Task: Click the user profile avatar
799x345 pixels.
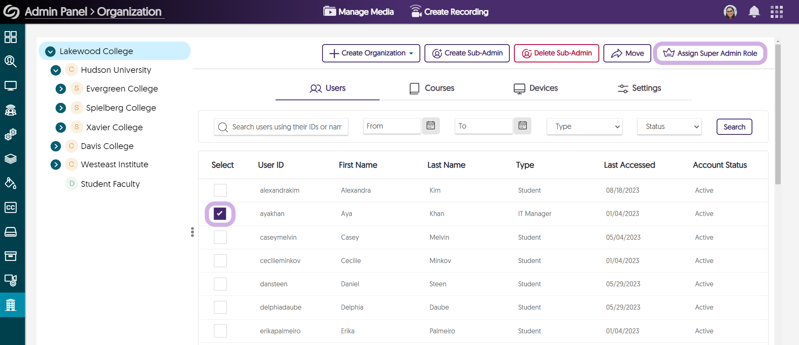Action: click(x=730, y=12)
